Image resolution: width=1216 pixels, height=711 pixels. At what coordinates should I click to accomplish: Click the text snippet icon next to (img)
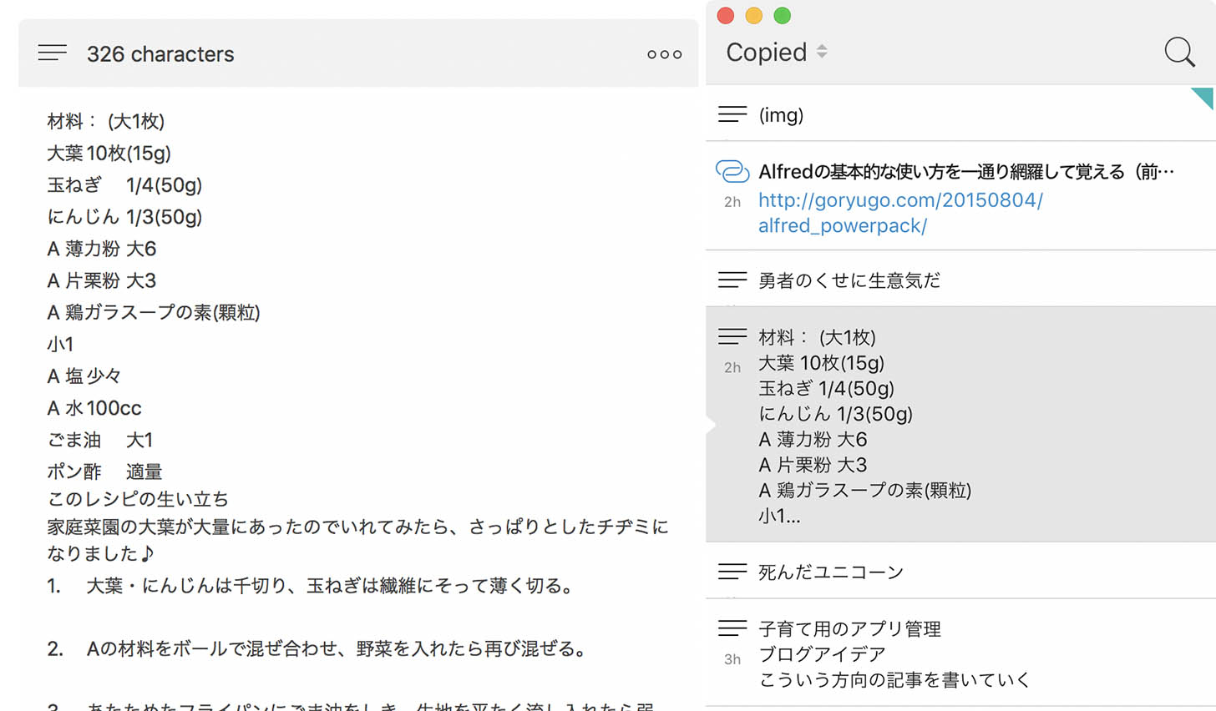point(732,113)
